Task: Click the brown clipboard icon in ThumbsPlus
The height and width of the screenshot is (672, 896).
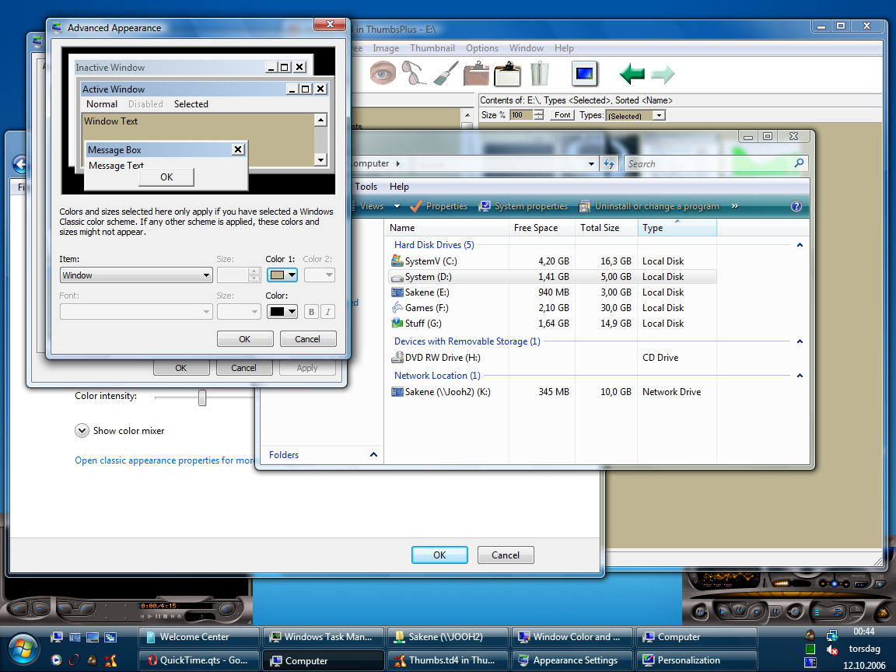Action: 476,74
